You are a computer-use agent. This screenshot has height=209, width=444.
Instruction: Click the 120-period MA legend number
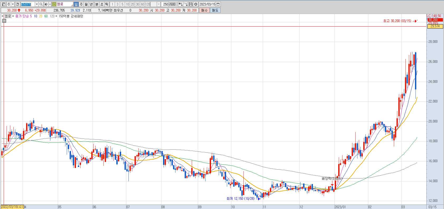52,16
